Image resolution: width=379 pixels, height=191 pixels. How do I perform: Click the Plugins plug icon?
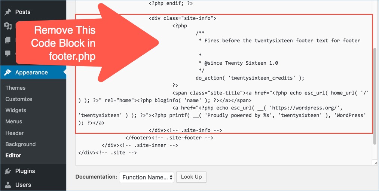click(x=8, y=171)
